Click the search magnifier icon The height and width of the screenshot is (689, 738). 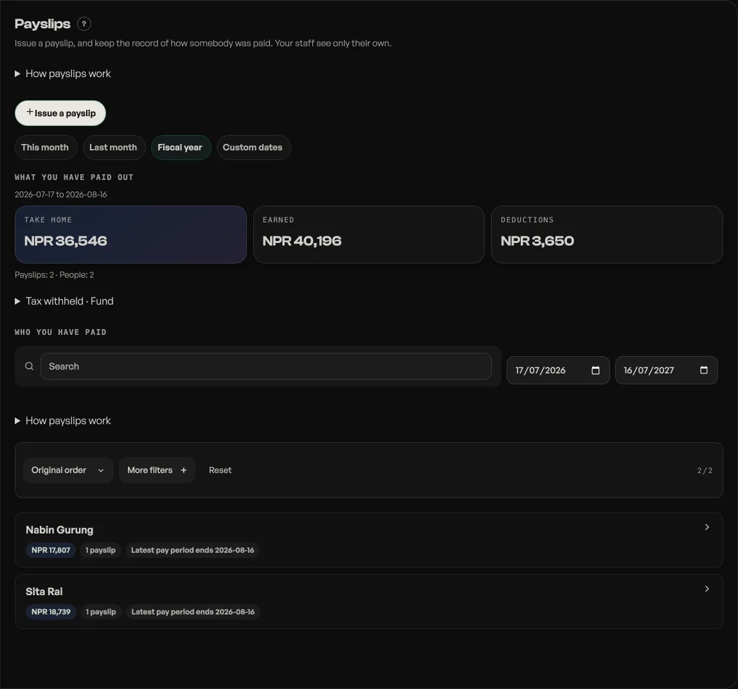(29, 366)
